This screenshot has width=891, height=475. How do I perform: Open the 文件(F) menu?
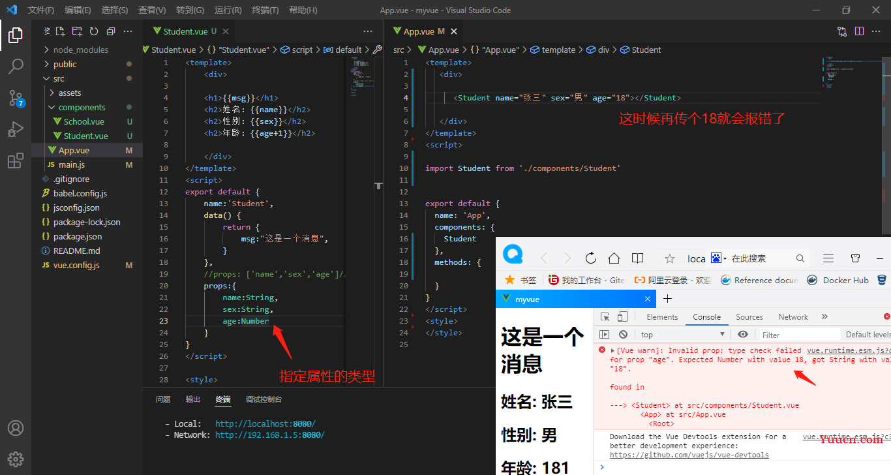point(41,10)
